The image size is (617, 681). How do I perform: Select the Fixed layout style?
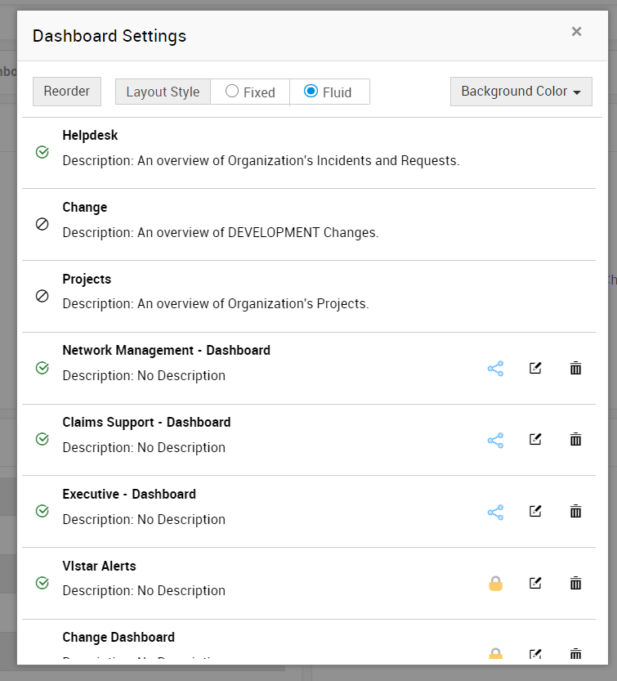232,92
